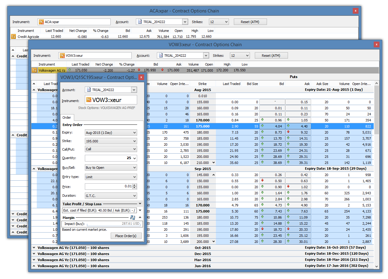Expand the Oct-2015 expiry group row
This screenshot has width=388, height=279.
click(x=34, y=248)
